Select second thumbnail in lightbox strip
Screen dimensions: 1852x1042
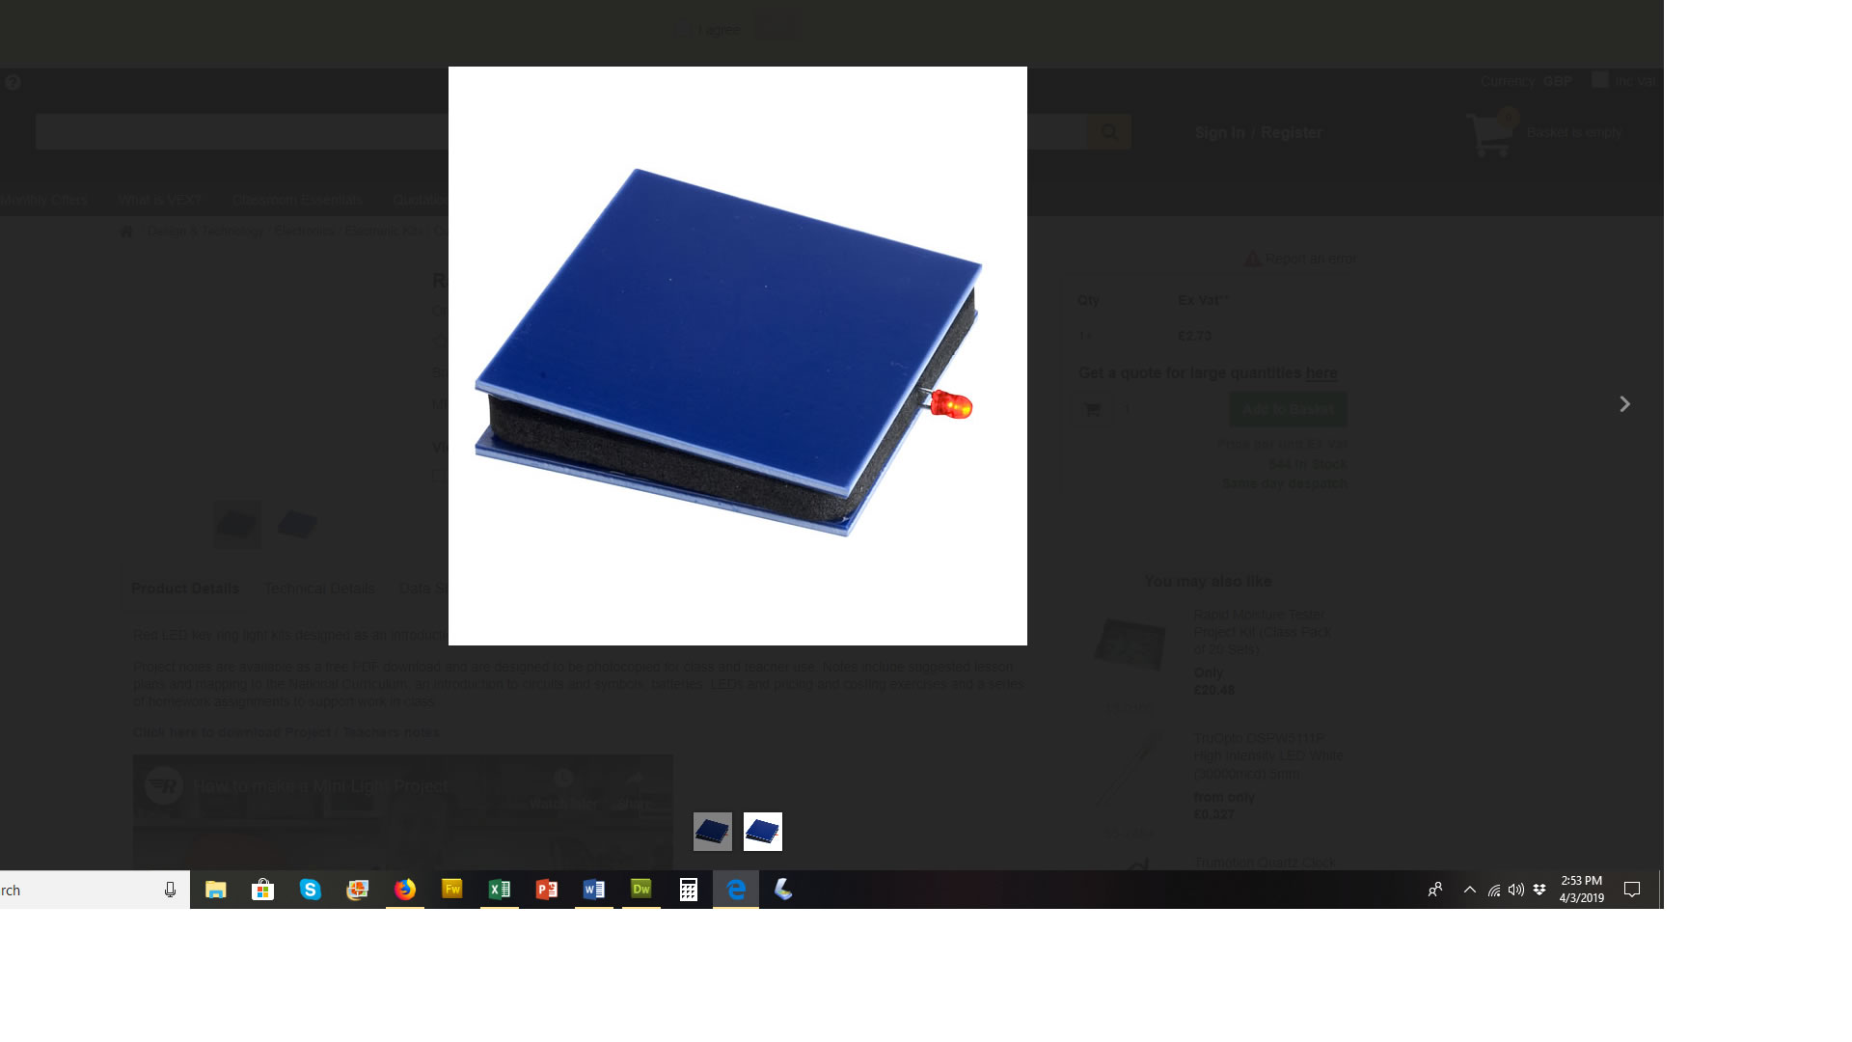point(763,832)
